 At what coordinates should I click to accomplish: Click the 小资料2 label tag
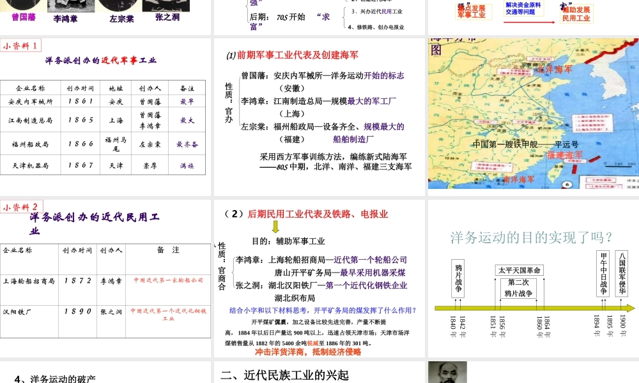coord(21,207)
